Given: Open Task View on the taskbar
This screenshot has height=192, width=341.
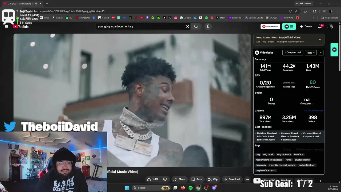Looking at the screenshot, I should click(x=175, y=188).
